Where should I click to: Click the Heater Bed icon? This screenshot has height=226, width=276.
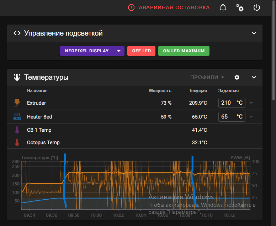(17, 117)
